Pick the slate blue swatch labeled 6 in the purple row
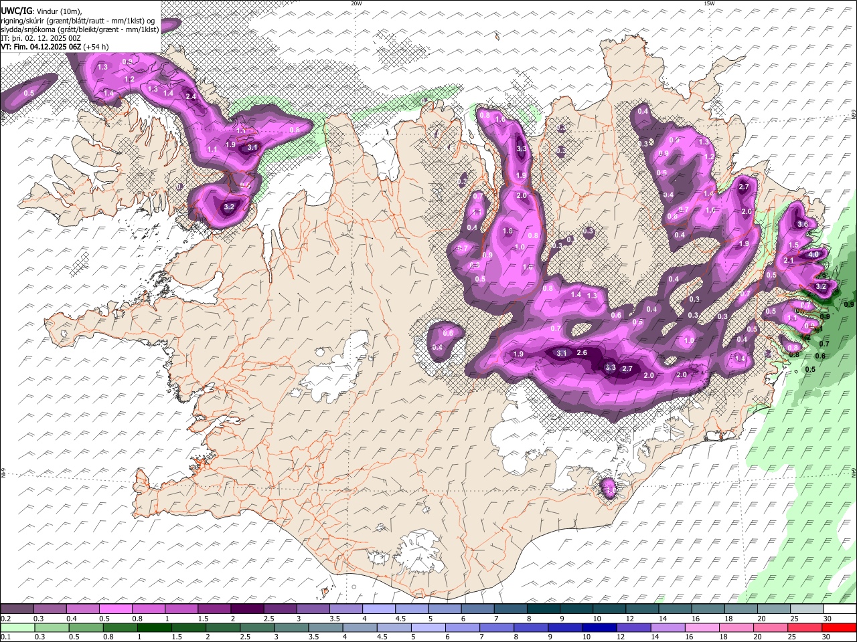The width and height of the screenshot is (857, 642). click(477, 609)
